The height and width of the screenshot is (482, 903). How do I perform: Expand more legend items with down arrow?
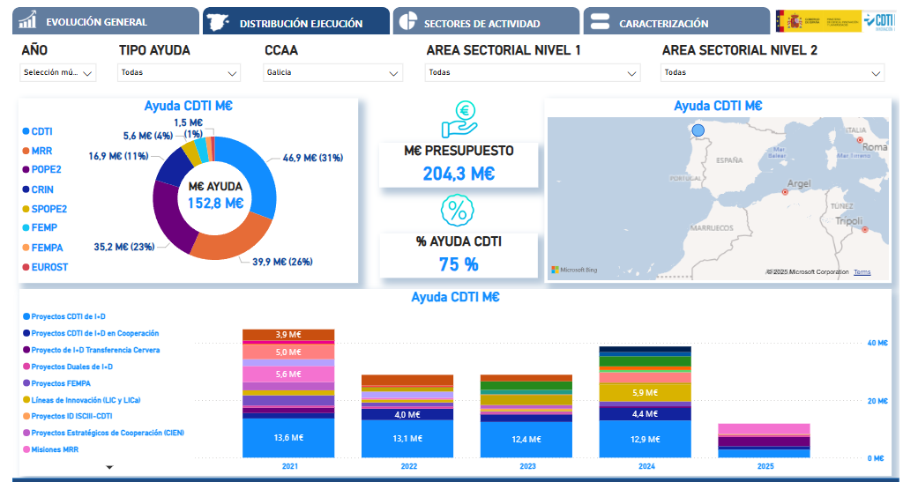pyautogui.click(x=109, y=467)
